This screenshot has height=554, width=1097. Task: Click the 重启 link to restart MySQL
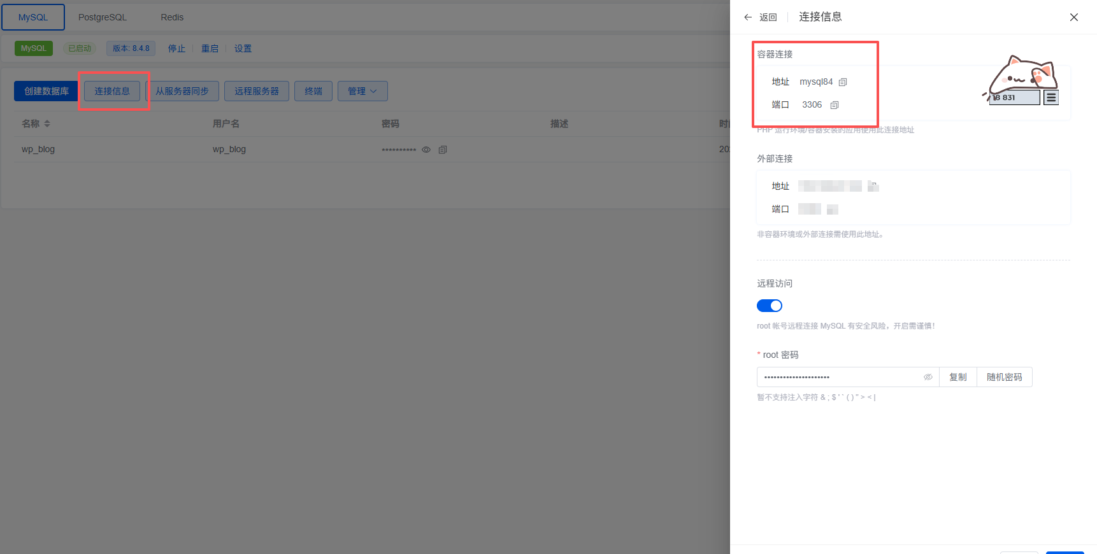tap(210, 48)
